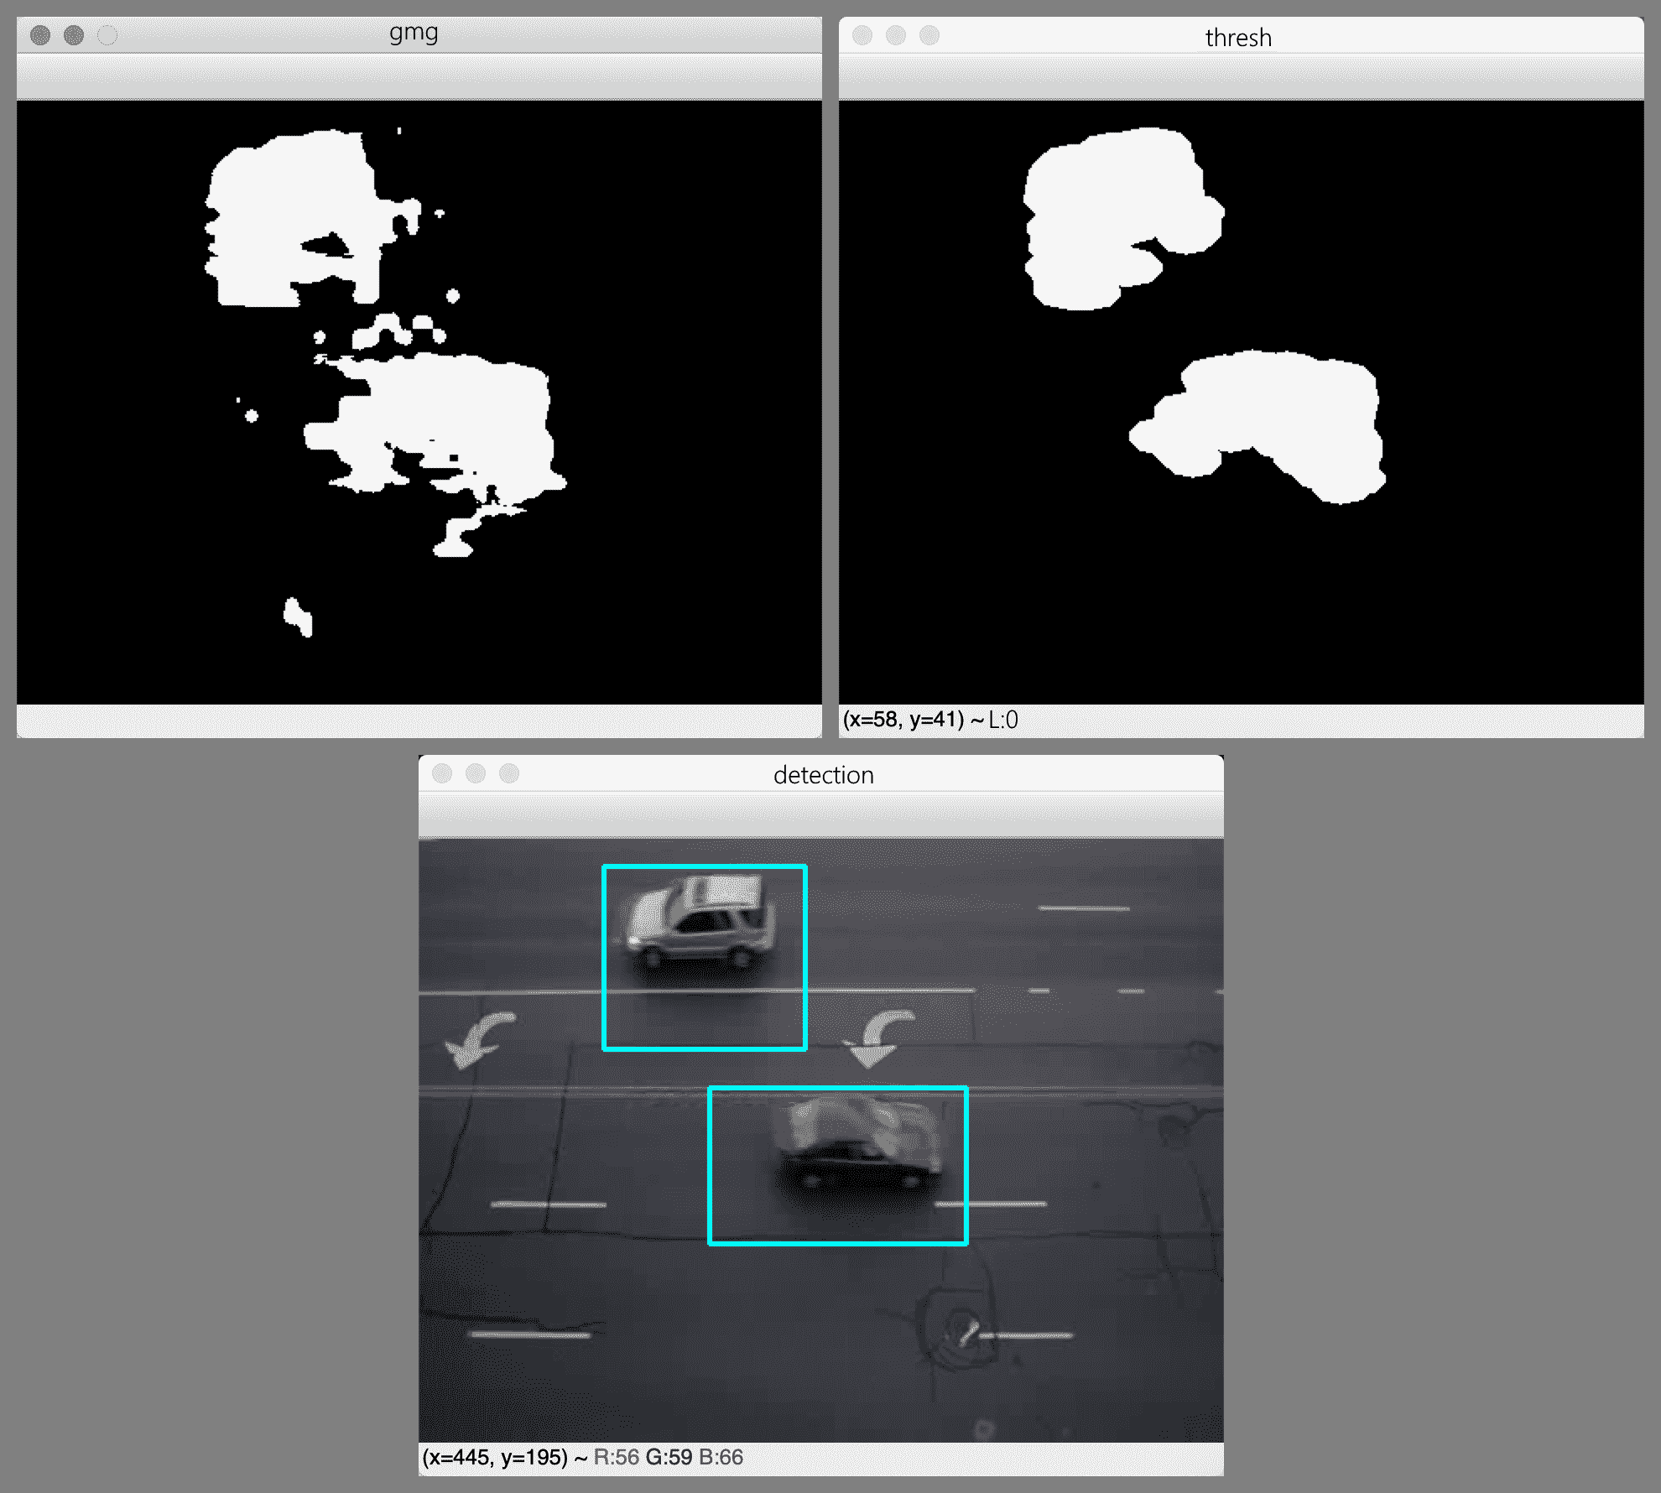Minimize the thresh window
This screenshot has height=1493, width=1661.
pos(896,35)
